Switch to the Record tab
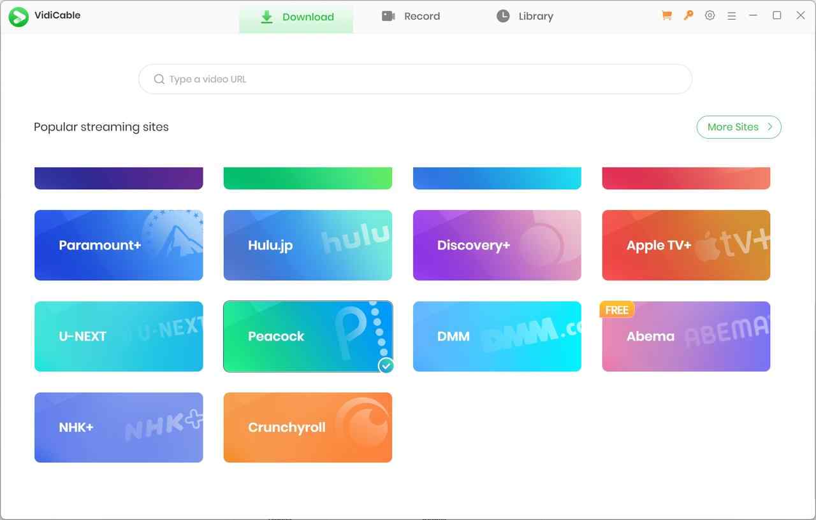Viewport: 816px width, 520px height. point(411,17)
